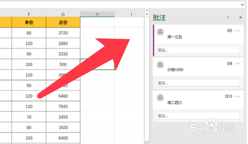Click reply box under 周二四六 comment

coord(198,116)
